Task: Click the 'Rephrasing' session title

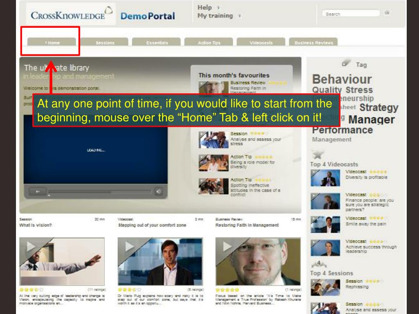Action: tap(357, 287)
